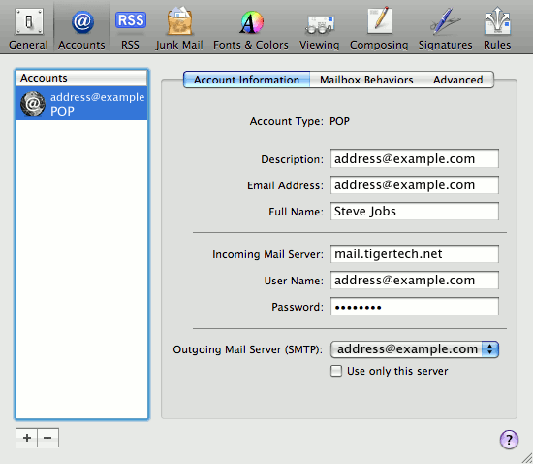Click into the Password field
The width and height of the screenshot is (533, 464).
click(x=415, y=307)
